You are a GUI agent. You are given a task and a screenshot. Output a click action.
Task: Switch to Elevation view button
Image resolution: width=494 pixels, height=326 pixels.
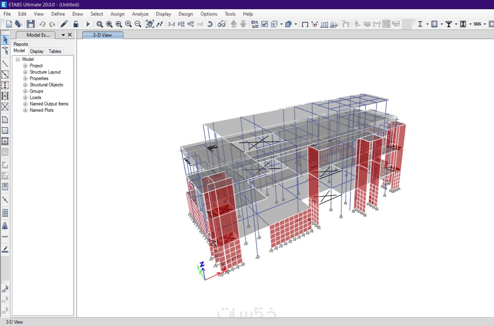pos(191,24)
